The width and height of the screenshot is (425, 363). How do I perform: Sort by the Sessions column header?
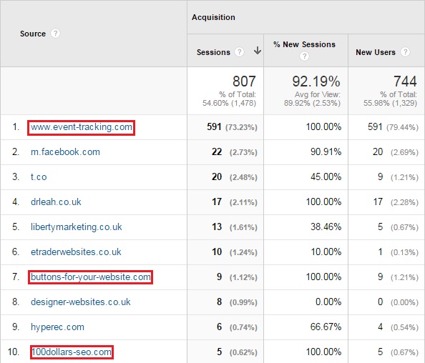(x=213, y=52)
